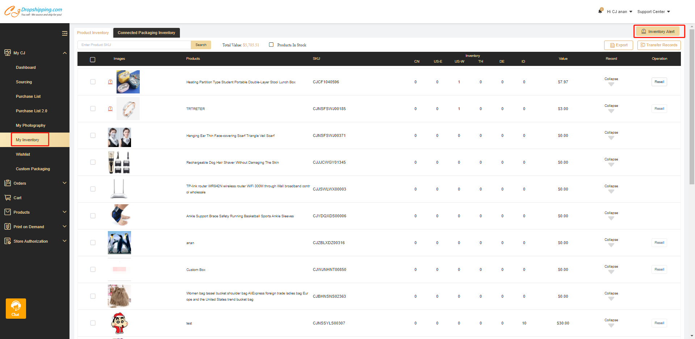Open the Support Center dropdown

(x=653, y=12)
